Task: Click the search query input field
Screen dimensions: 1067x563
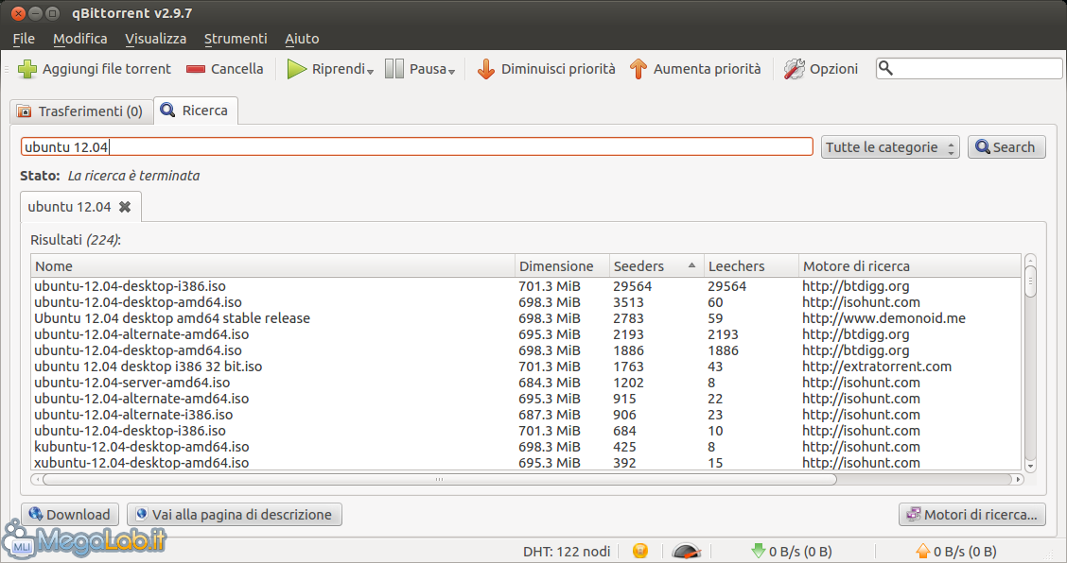Action: click(x=416, y=146)
